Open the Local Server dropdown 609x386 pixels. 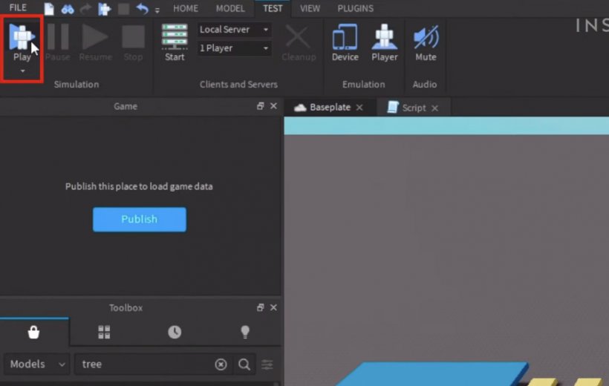pyautogui.click(x=234, y=30)
